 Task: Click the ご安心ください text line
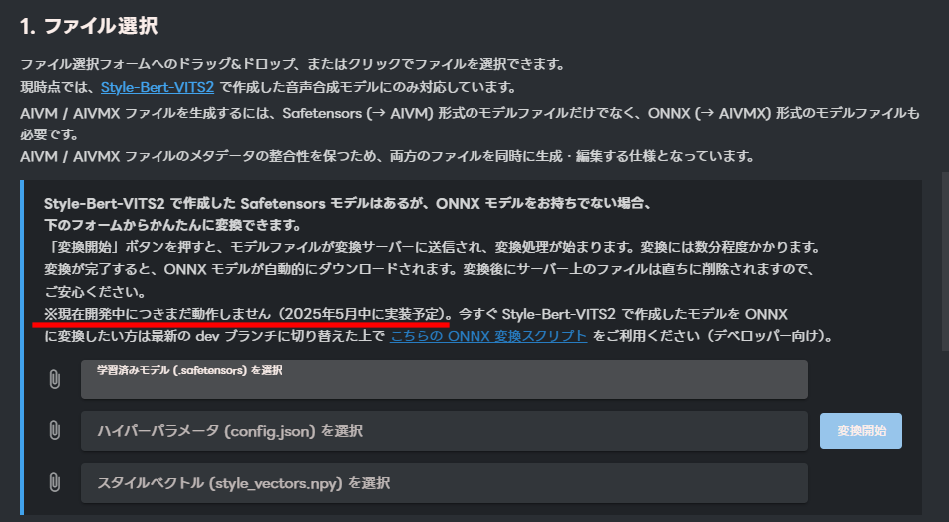[95, 292]
